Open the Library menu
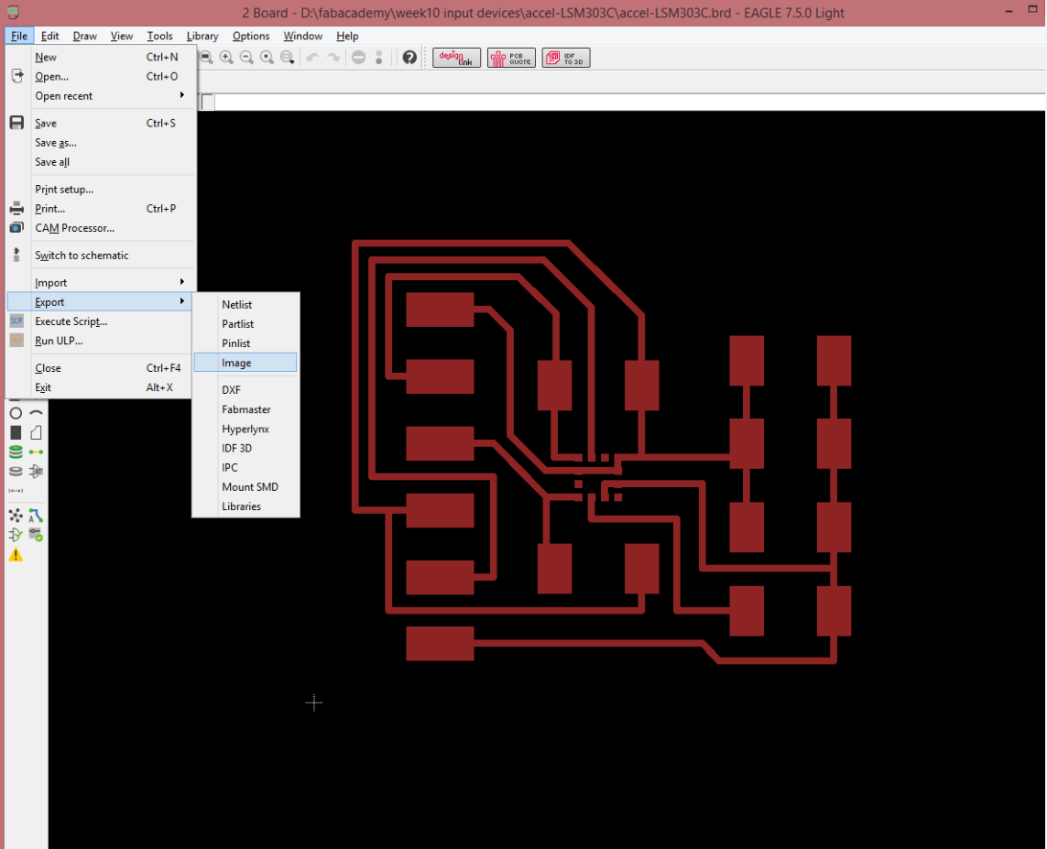1047x849 pixels. tap(202, 36)
